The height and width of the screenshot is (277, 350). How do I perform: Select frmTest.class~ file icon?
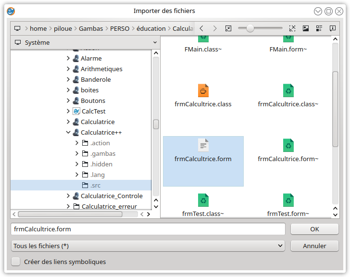tap(203, 200)
